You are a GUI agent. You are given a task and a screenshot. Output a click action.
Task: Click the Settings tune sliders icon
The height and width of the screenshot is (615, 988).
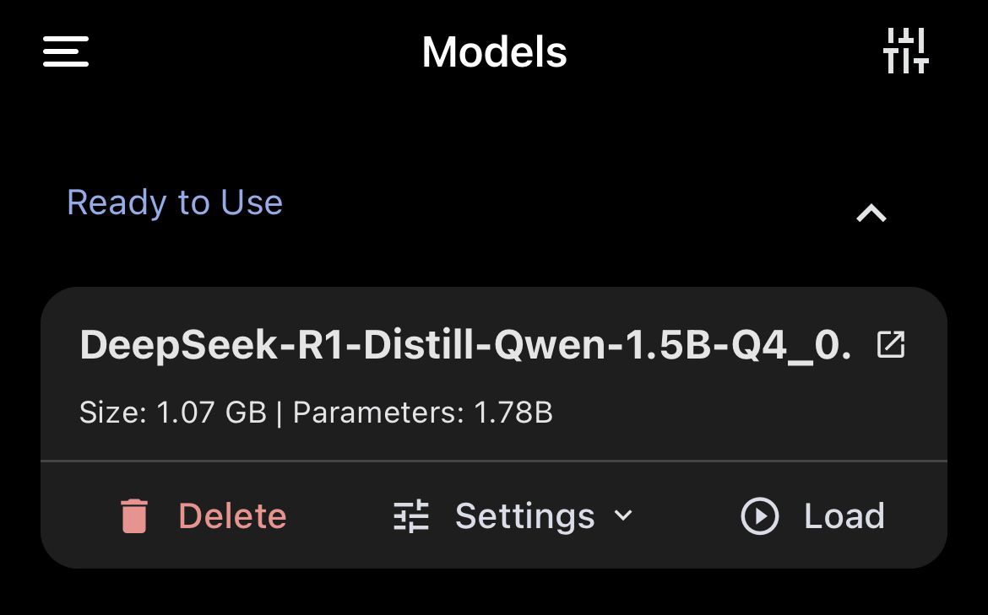[412, 516]
